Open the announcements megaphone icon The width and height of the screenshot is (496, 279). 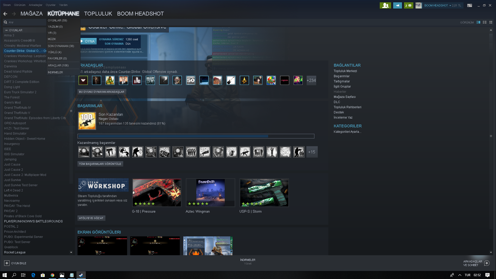397,5
